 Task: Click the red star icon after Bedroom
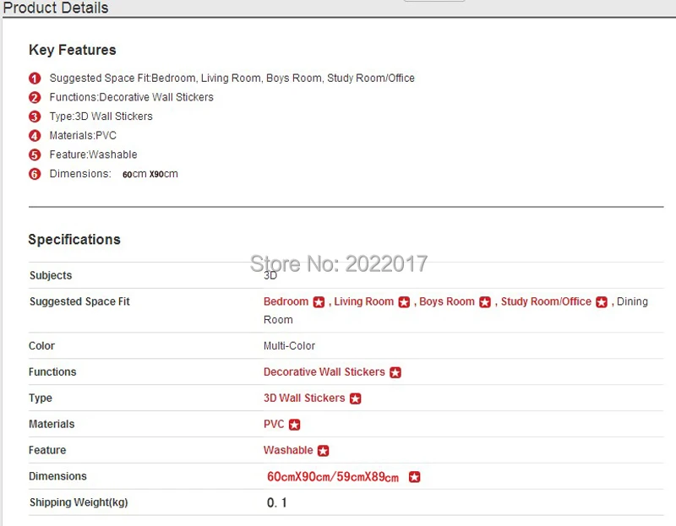pyautogui.click(x=319, y=302)
